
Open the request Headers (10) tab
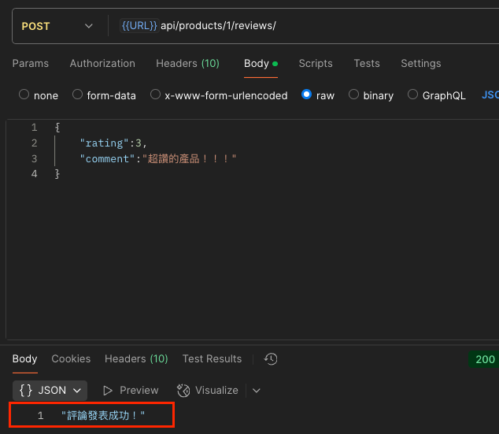pos(187,63)
